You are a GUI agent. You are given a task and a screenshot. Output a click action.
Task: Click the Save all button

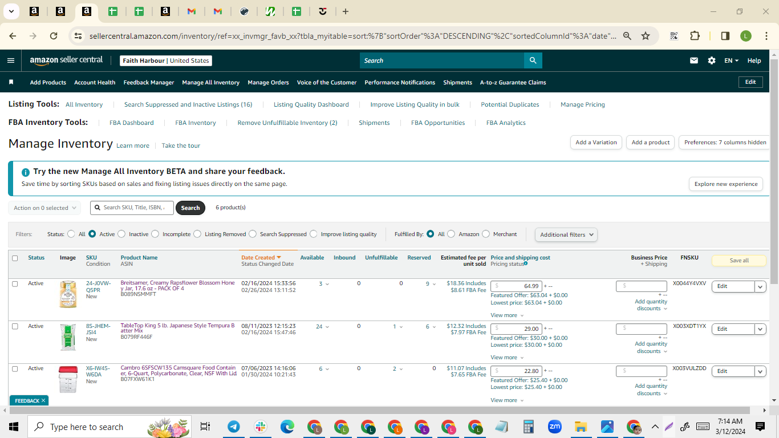(739, 261)
